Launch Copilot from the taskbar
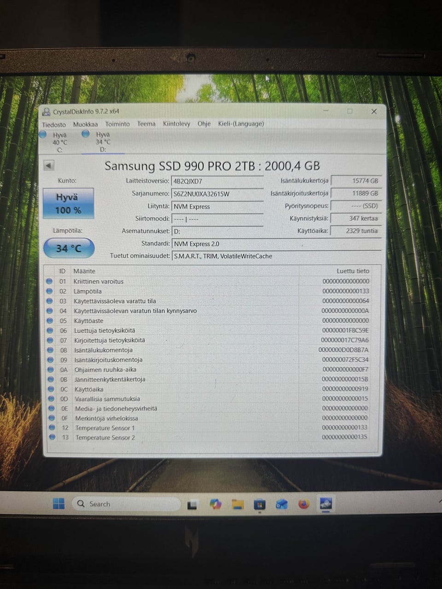The height and width of the screenshot is (589, 442). pos(215,504)
